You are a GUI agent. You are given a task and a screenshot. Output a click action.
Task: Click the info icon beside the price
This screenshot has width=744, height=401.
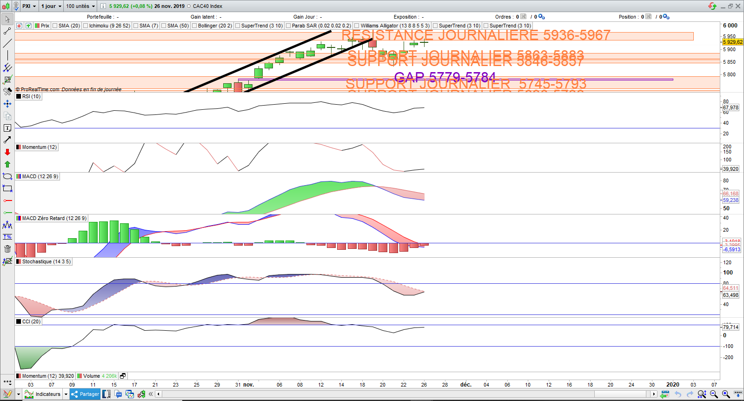tap(103, 6)
